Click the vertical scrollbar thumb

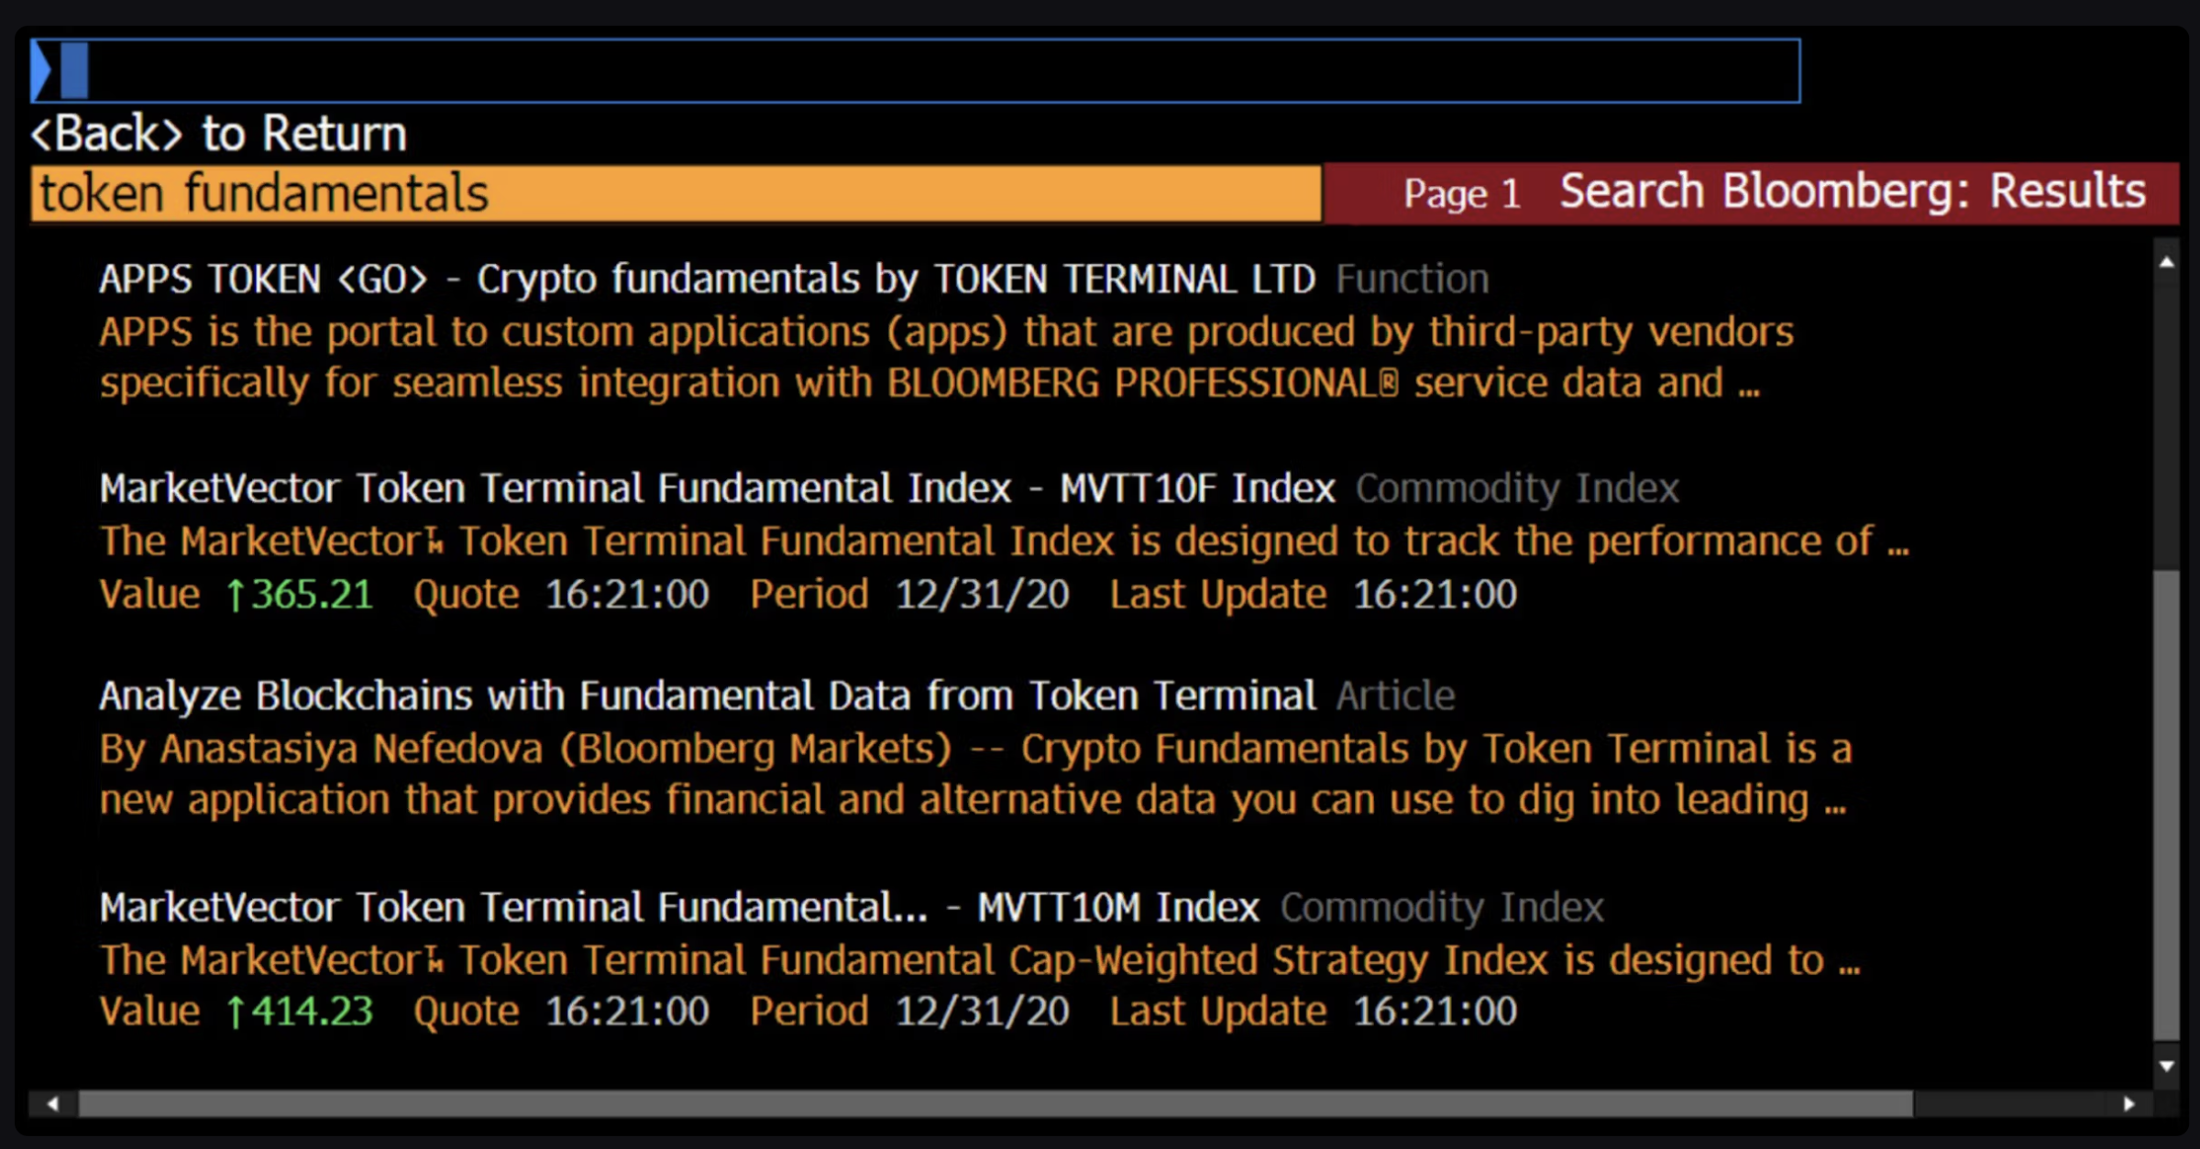pyautogui.click(x=2166, y=806)
